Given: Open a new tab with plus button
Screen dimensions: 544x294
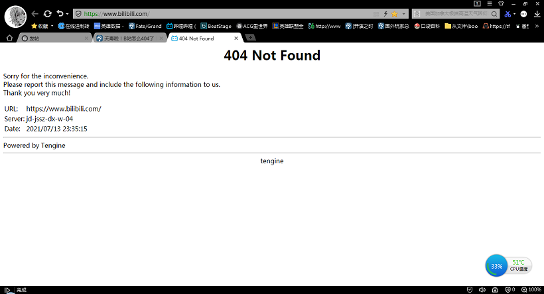Looking at the screenshot, I should (250, 37).
